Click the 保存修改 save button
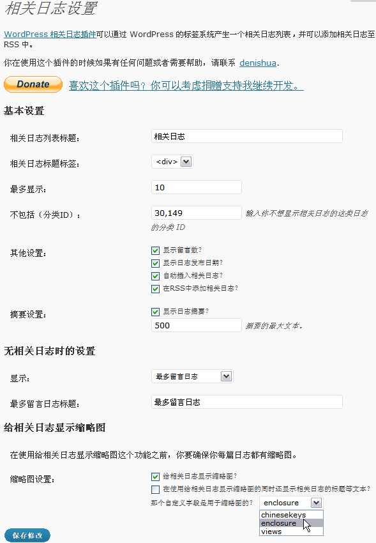The height and width of the screenshot is (543, 376). [x=27, y=535]
